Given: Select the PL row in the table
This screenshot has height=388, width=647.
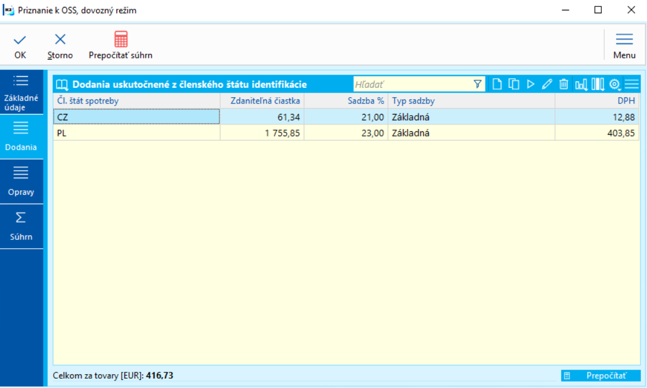Looking at the screenshot, I should point(346,133).
